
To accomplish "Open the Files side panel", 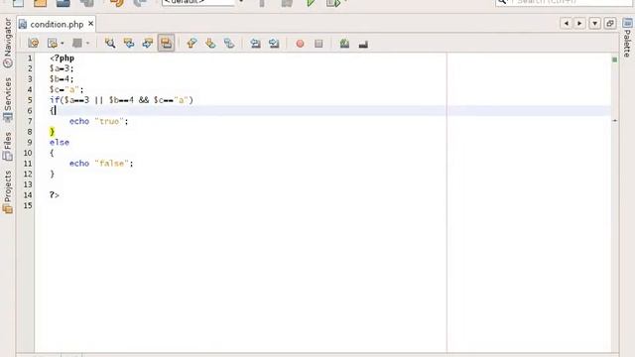I will point(7,146).
